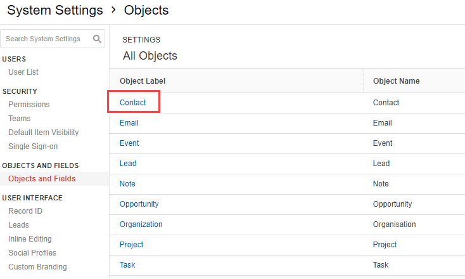465x279 pixels.
Task: Open Custom Branding settings
Action: pyautogui.click(x=37, y=267)
